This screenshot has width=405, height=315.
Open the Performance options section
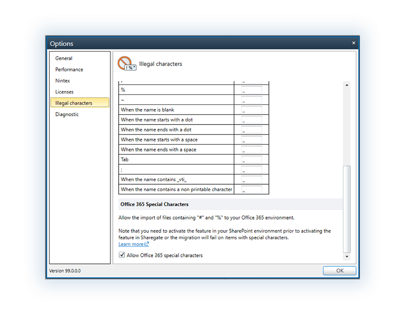tap(69, 69)
